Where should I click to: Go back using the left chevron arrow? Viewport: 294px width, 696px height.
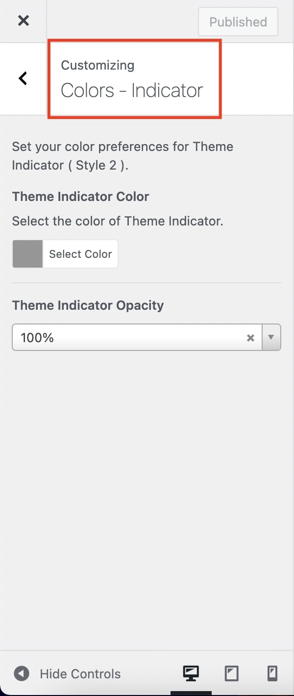tap(23, 78)
